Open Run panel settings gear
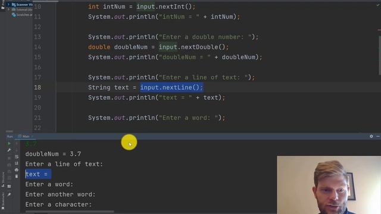381x214 pixels. point(371,136)
